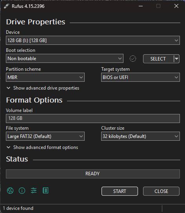Open the Device dropdown
The height and width of the screenshot is (213, 185).
[93, 40]
